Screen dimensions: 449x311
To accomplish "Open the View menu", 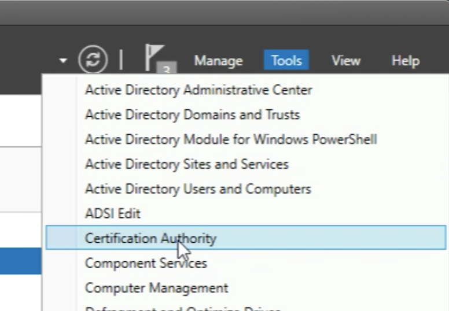I will (x=345, y=61).
